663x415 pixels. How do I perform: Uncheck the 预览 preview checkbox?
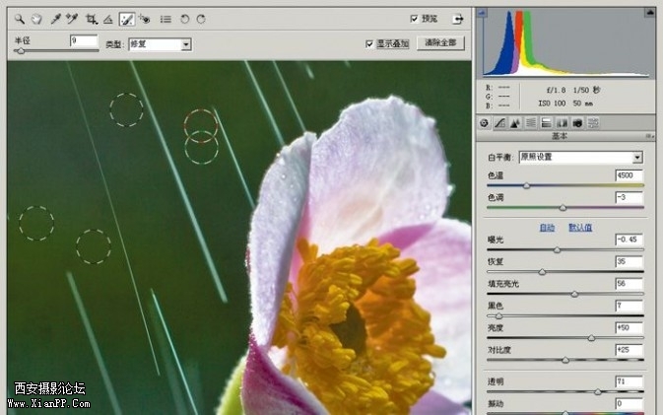pos(414,18)
